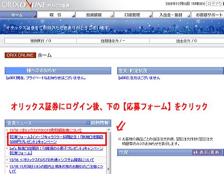Click the ORIX ONLINE page badge
This screenshot has width=224, height=174.
click(20, 55)
